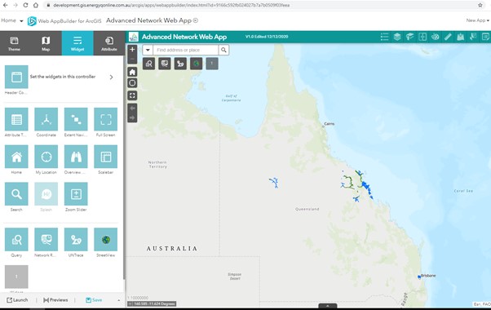The image size is (491, 310).
Task: Select the My Location widget tile
Action: [46, 157]
